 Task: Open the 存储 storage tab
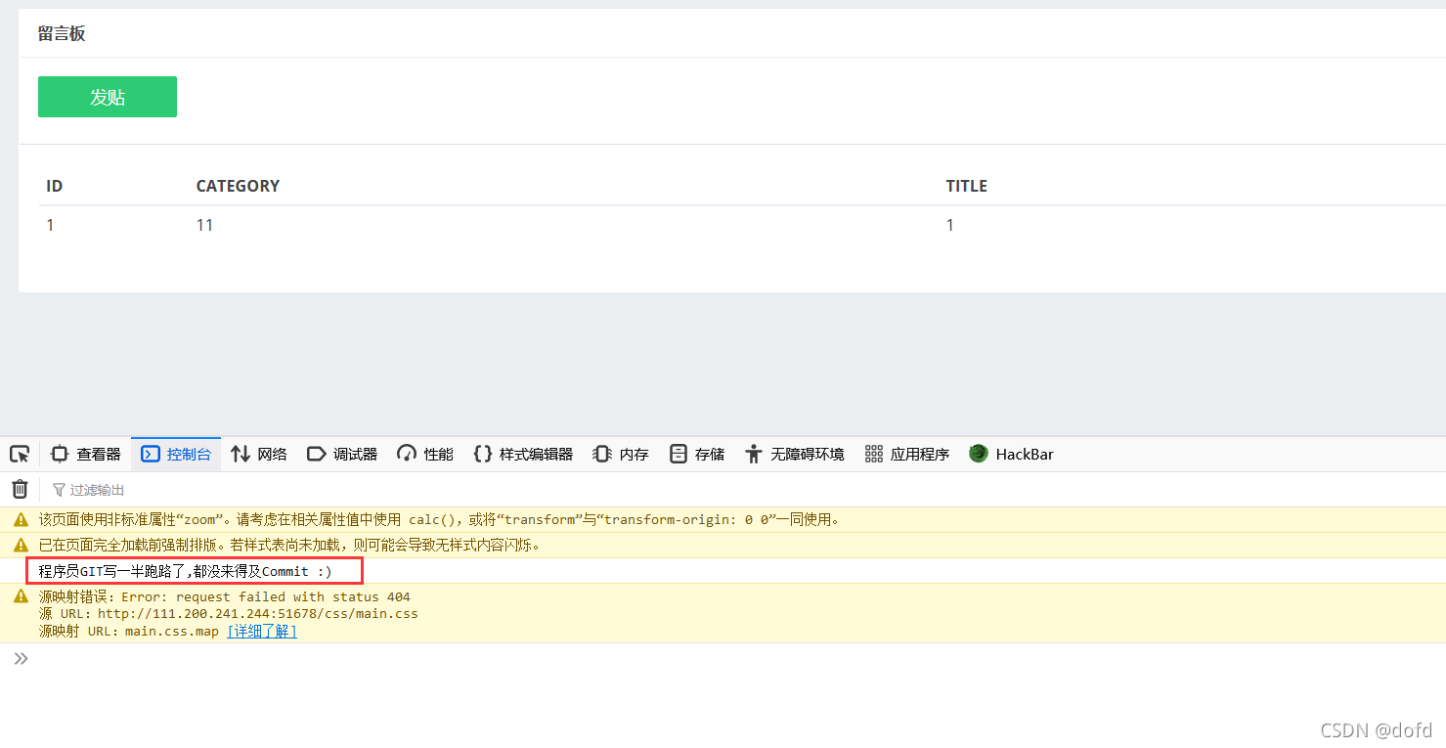pyautogui.click(x=697, y=454)
